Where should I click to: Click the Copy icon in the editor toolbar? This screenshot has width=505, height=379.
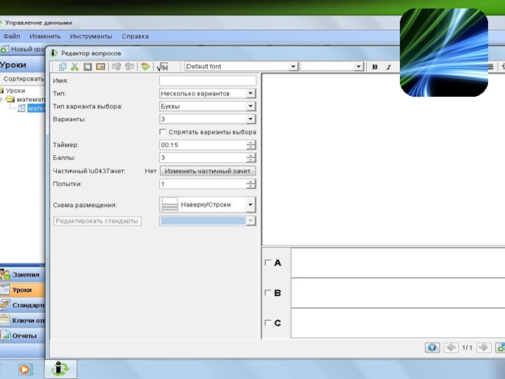[x=62, y=66]
